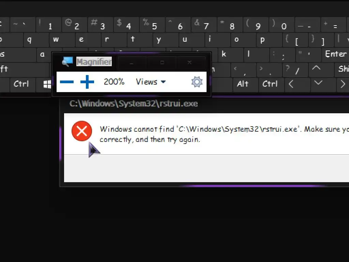Tap the apostrophe/quote key
The height and width of the screenshot is (262, 349).
coord(308,55)
